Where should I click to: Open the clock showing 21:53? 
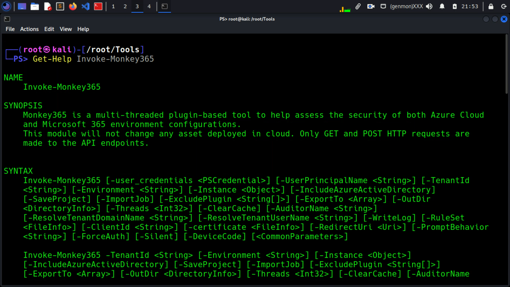[x=470, y=6]
